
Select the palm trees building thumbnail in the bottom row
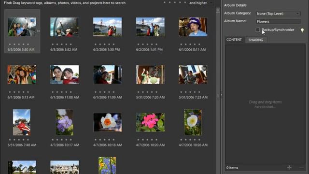coord(22,167)
